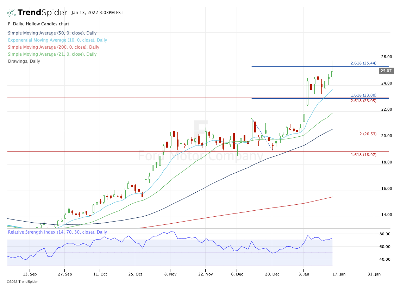
Task: Click the dashed blue trend line drawing
Action: tap(262, 134)
